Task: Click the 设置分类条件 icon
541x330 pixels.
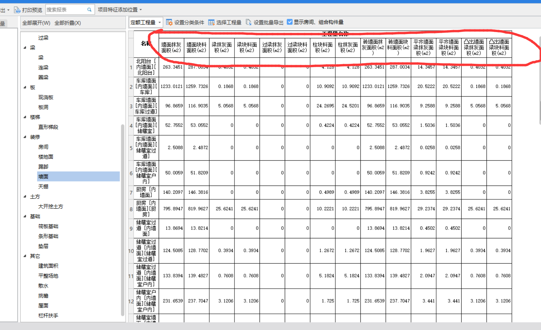Action: click(x=169, y=22)
